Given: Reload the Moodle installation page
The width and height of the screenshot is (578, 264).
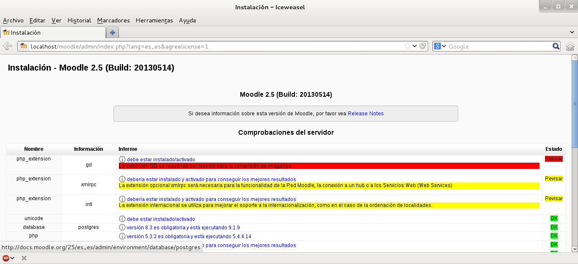Looking at the screenshot, I should [x=423, y=46].
